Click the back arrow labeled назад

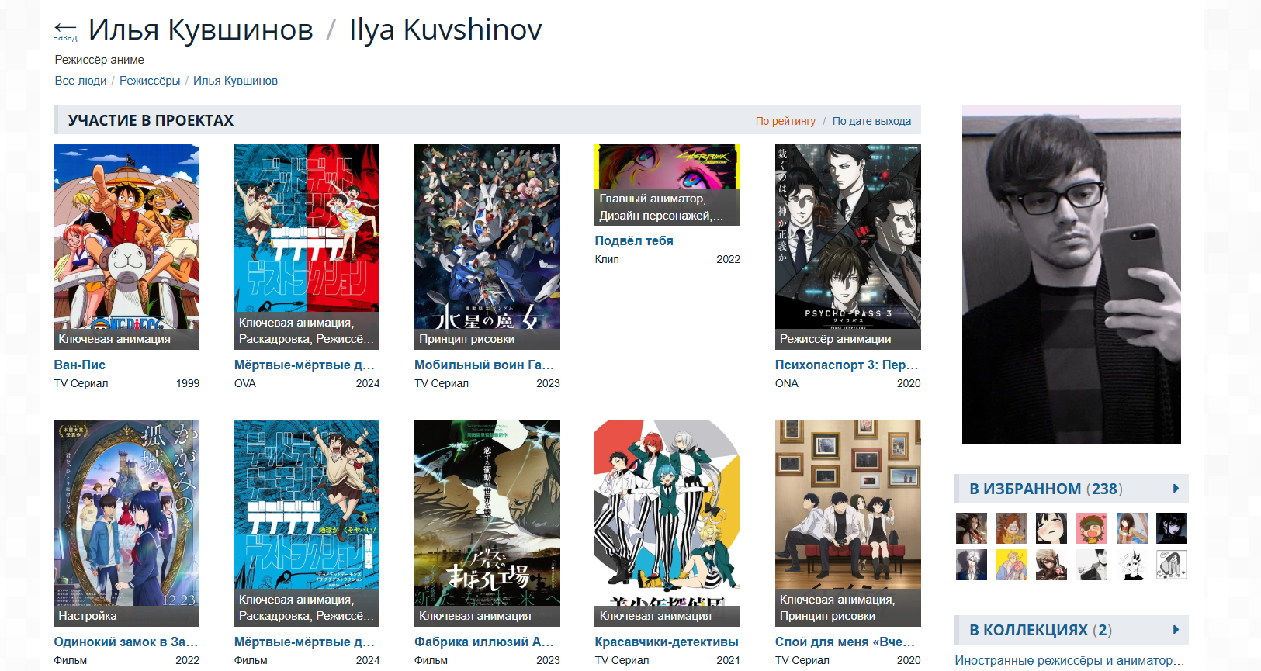coord(65,31)
